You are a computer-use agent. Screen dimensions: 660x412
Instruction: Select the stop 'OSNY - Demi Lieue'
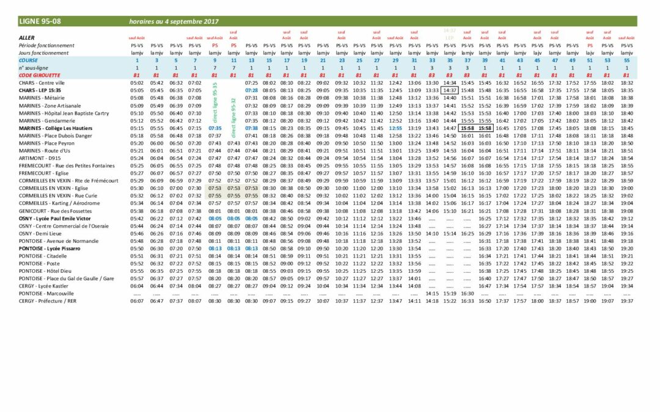(x=40, y=234)
